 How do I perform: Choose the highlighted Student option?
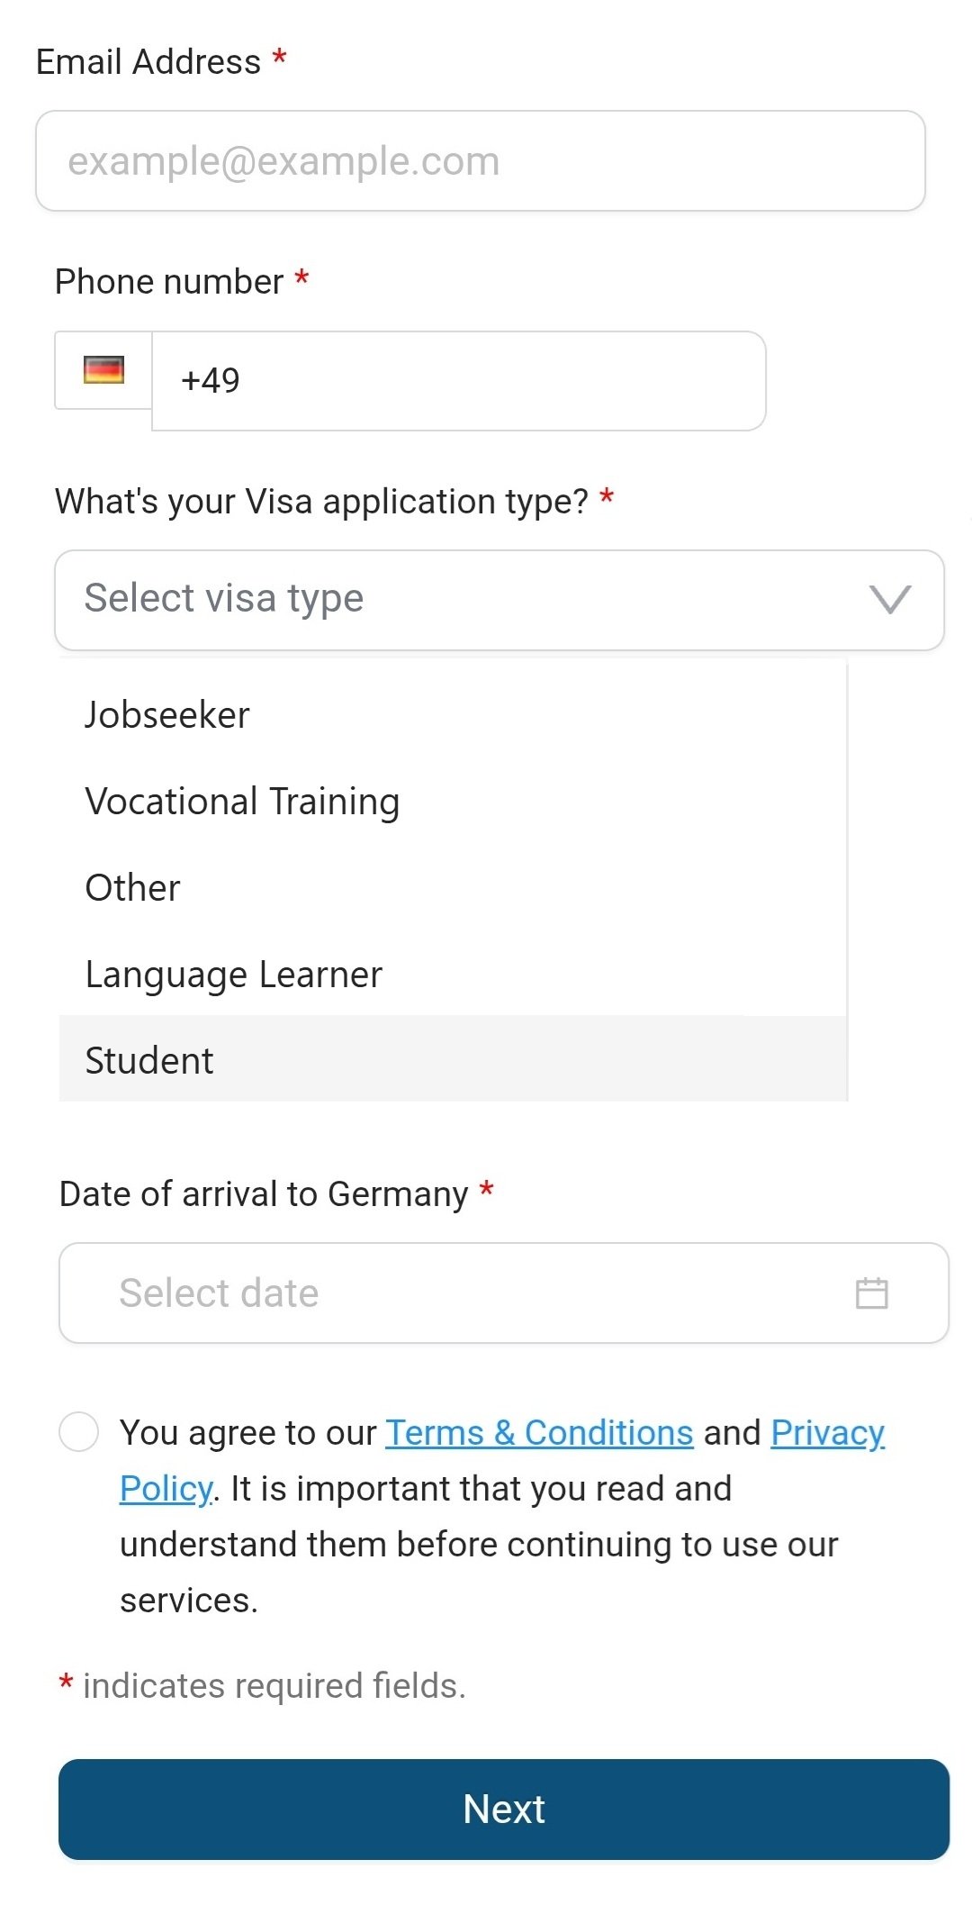(453, 1059)
